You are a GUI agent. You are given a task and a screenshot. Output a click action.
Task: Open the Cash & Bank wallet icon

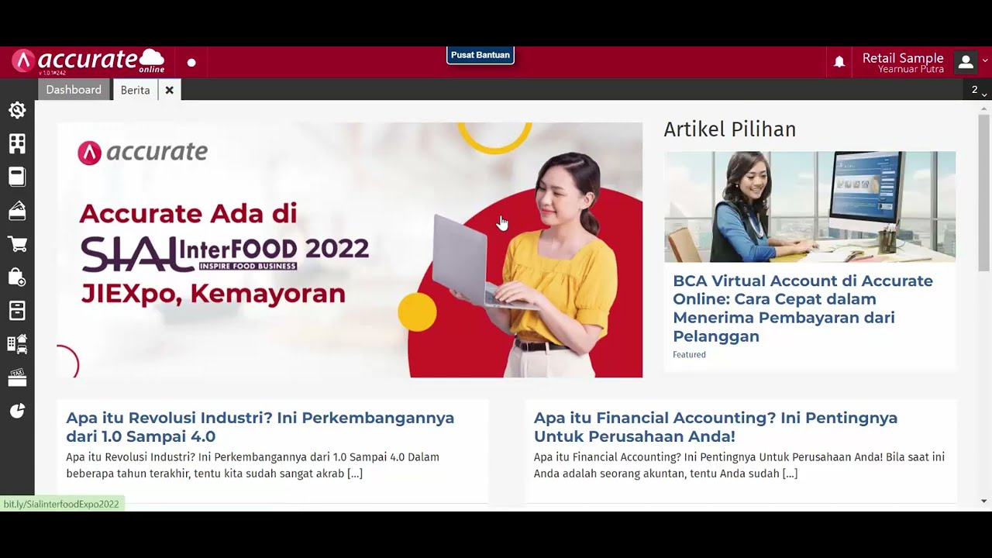tap(17, 210)
